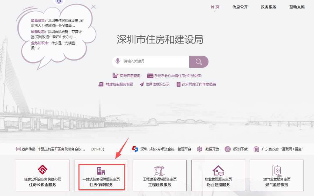
Task: Open the 政务服务 menu
Action: (268, 7)
